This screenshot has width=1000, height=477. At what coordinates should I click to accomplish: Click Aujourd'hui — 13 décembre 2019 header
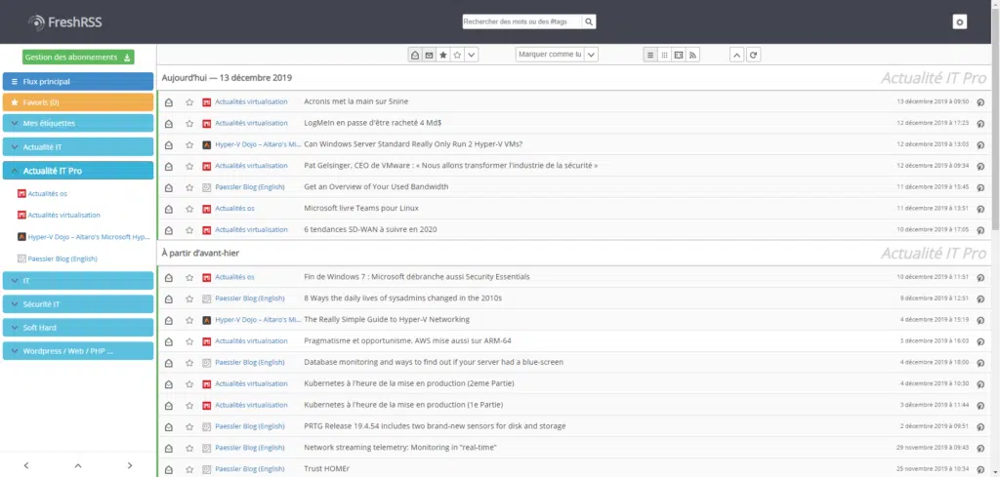point(227,78)
